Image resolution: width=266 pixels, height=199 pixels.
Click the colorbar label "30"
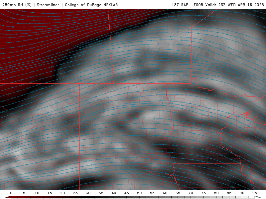pyautogui.click(x=88, y=193)
